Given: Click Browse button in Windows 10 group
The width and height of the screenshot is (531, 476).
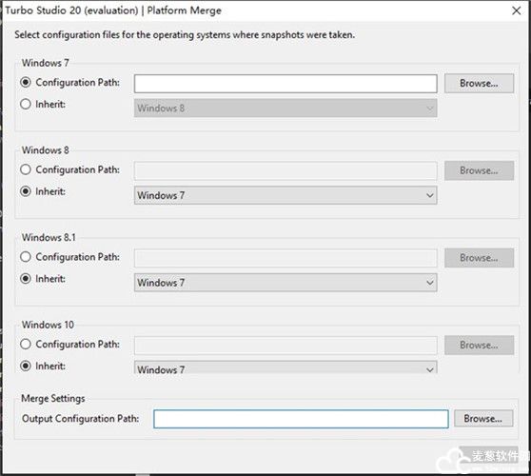Looking at the screenshot, I should pos(479,346).
